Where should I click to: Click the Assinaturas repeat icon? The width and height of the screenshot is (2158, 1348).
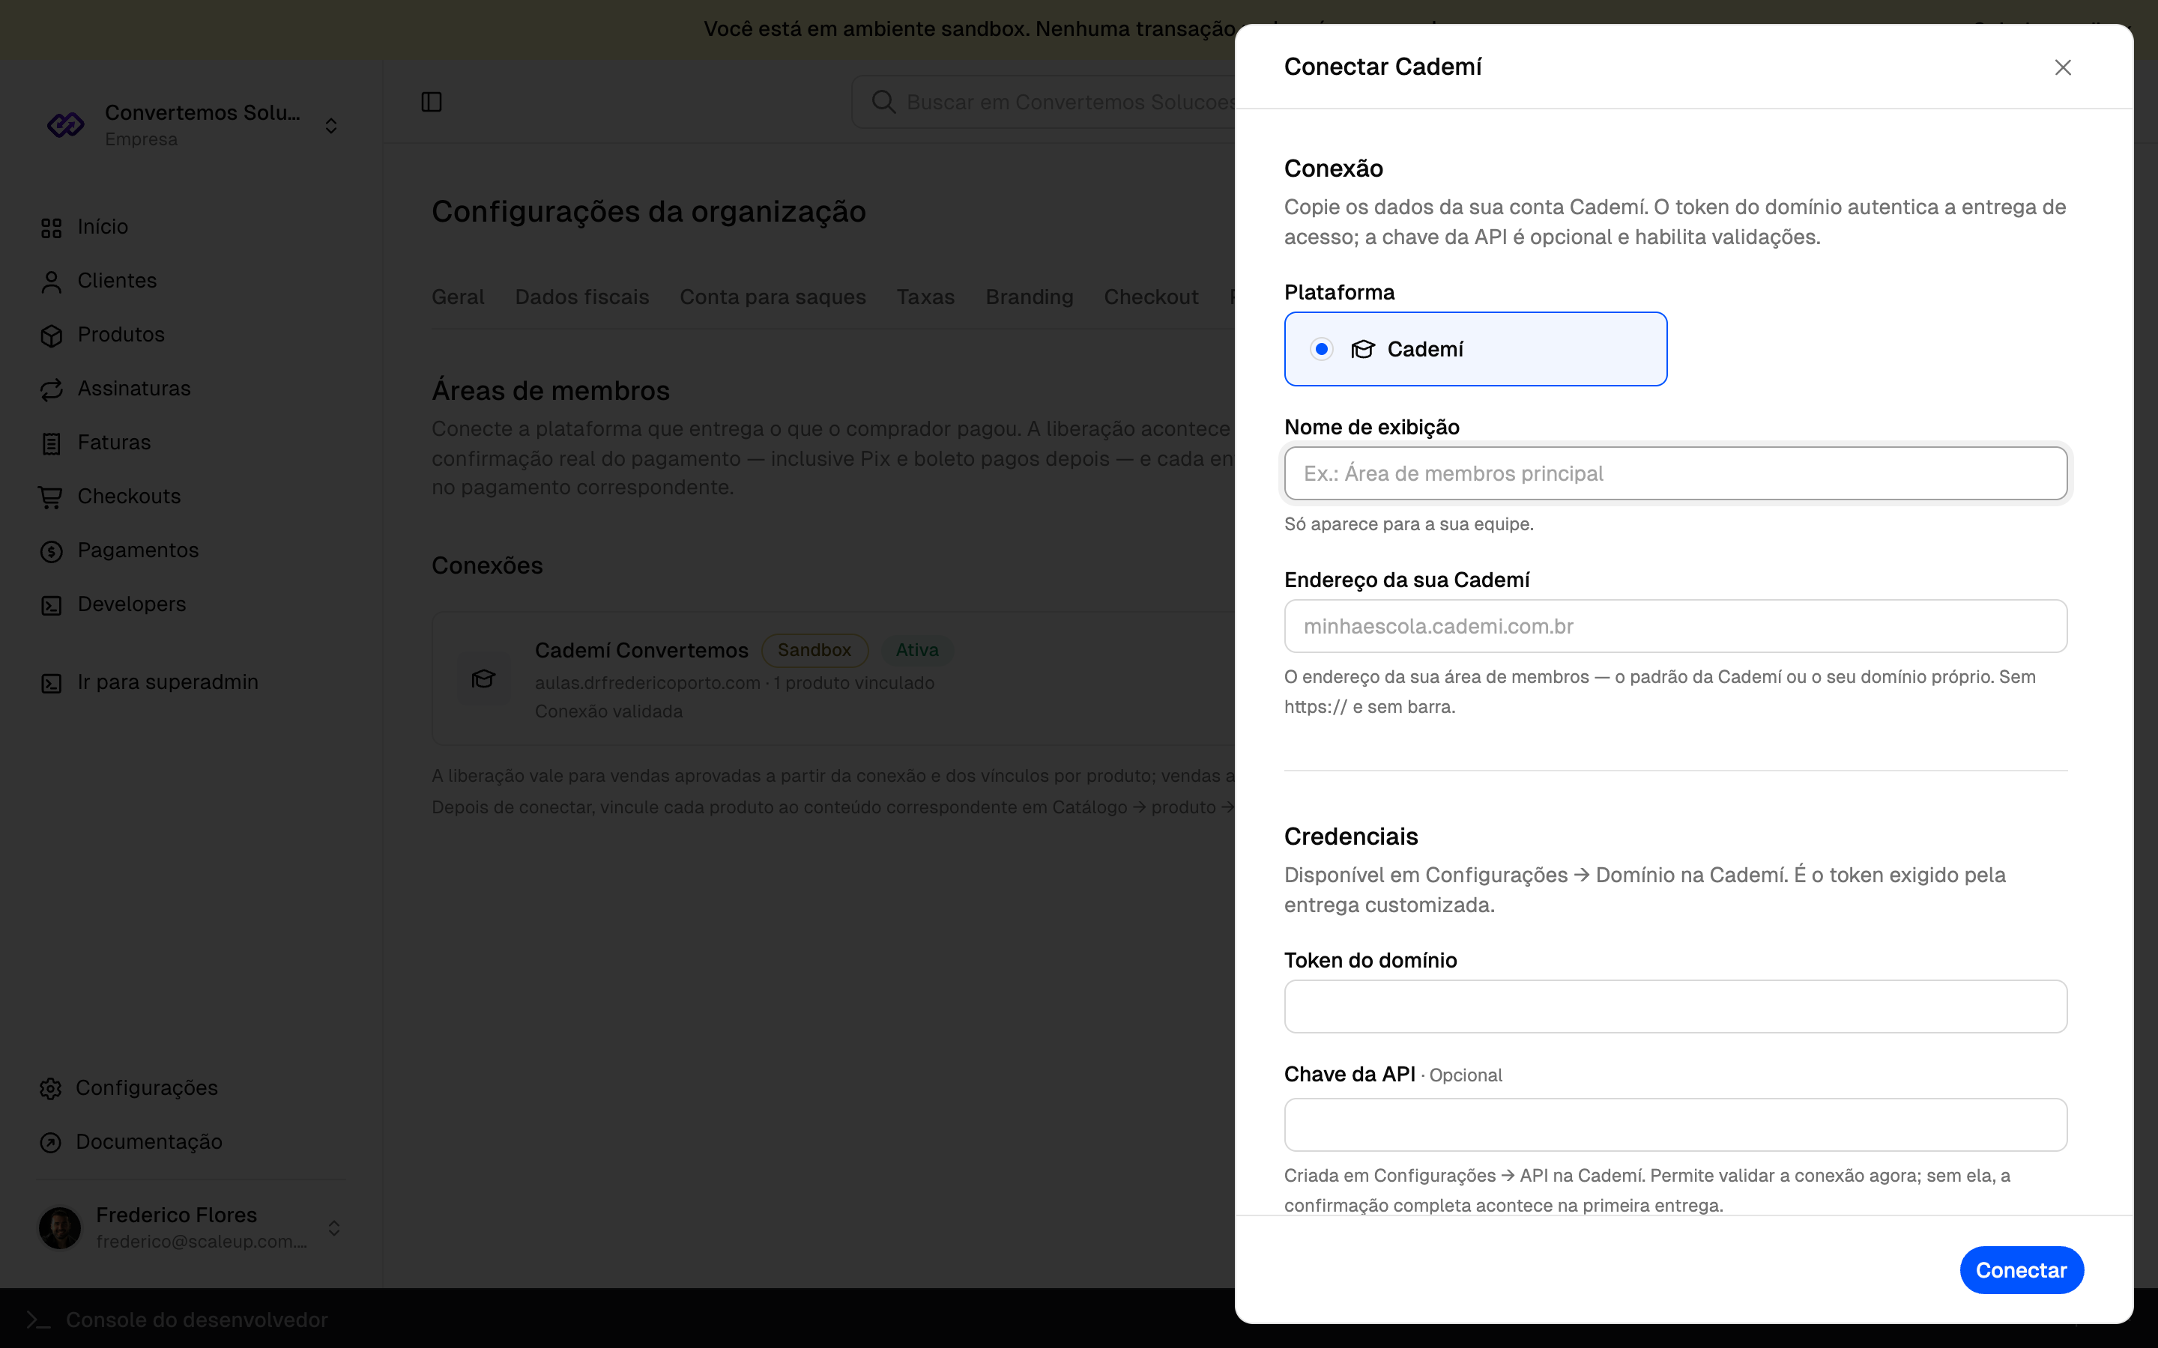pyautogui.click(x=51, y=389)
